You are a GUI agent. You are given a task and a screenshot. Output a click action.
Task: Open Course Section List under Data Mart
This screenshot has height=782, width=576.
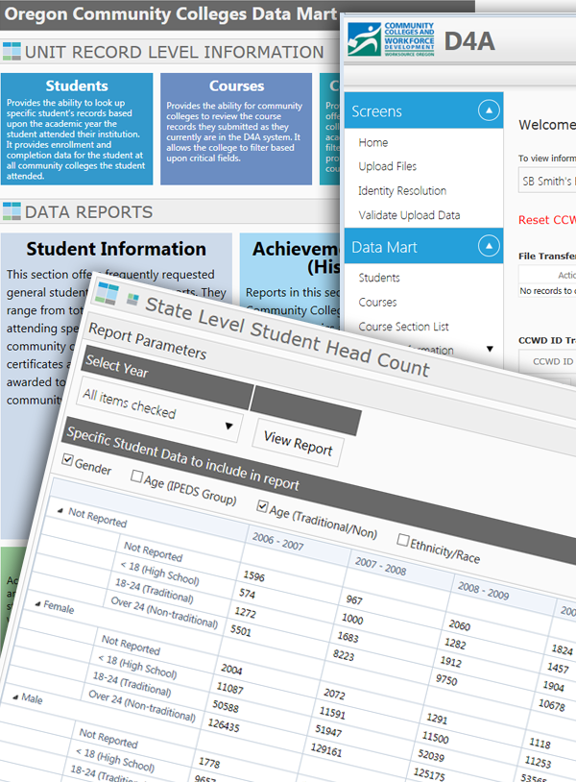(403, 327)
